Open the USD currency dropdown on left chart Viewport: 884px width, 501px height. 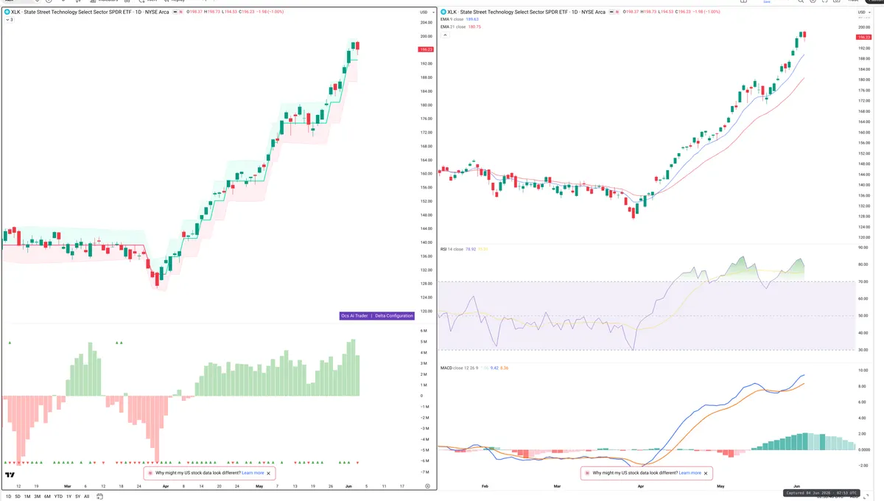point(426,13)
